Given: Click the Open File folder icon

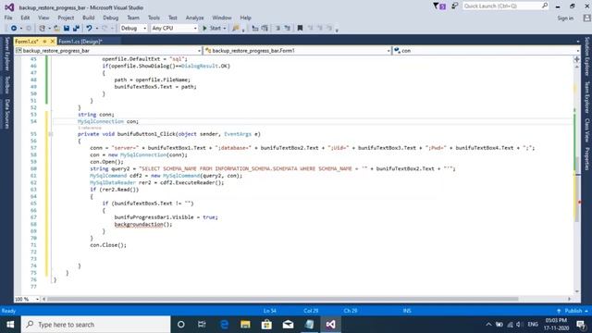Looking at the screenshot, I should [56, 29].
